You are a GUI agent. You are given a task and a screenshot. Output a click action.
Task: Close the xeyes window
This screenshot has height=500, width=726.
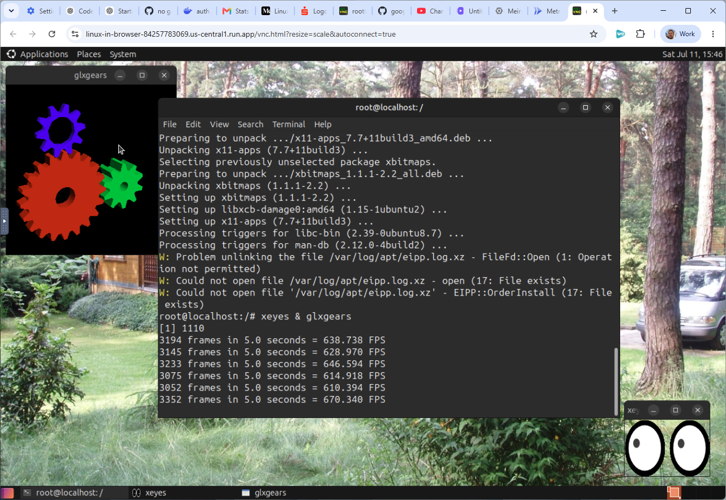697,410
